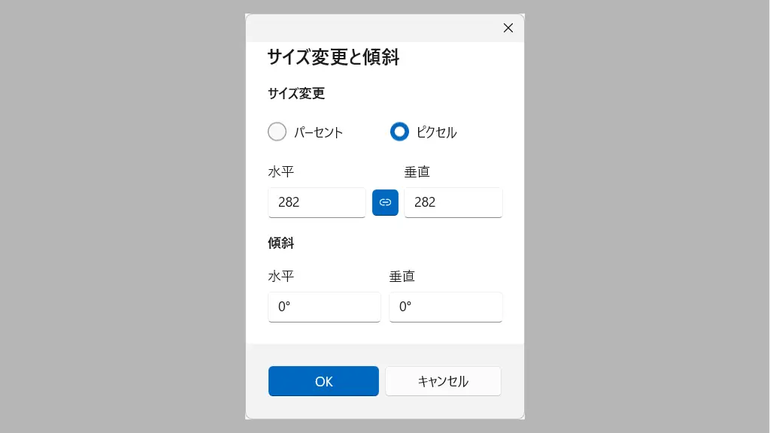Image resolution: width=770 pixels, height=433 pixels.
Task: Focus the resize 水平 field showing 282
Action: pos(317,202)
